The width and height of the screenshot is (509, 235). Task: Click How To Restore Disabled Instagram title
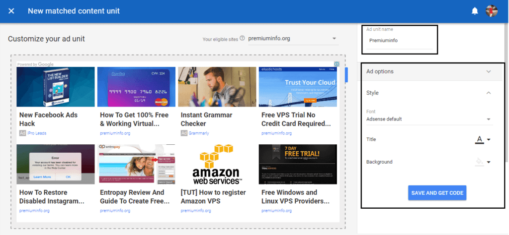pos(52,197)
